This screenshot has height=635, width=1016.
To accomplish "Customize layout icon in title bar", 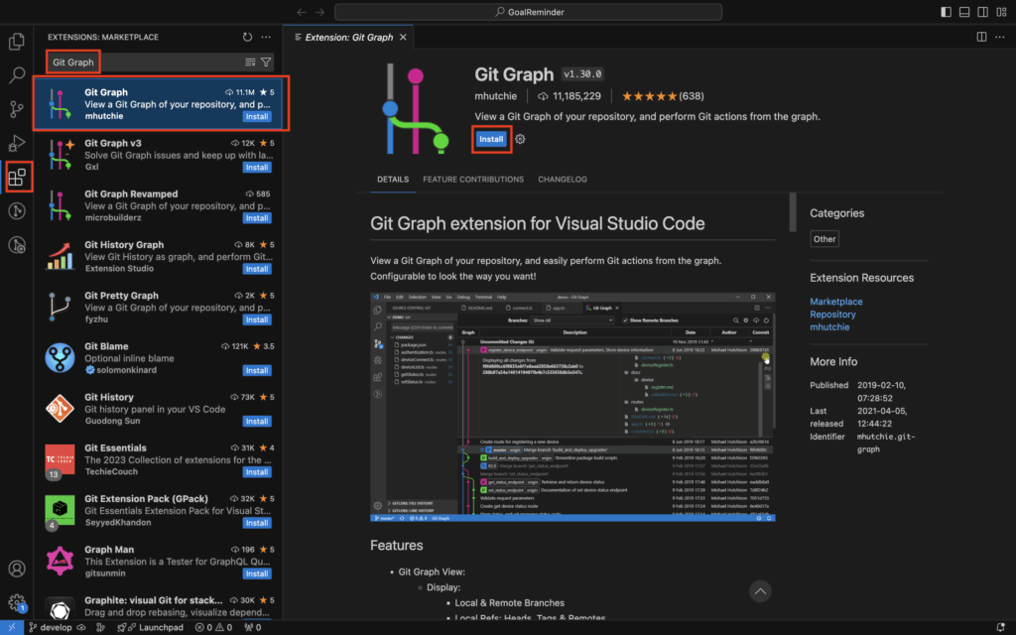I will click(x=1002, y=12).
